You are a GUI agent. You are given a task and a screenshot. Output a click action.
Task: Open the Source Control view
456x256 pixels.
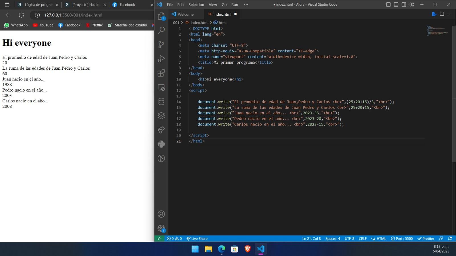[161, 44]
